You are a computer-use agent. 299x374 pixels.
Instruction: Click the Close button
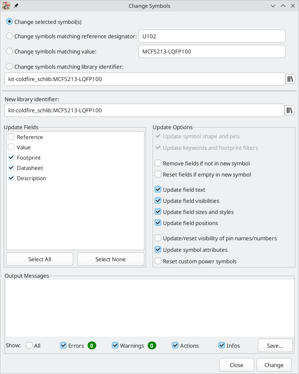pyautogui.click(x=236, y=365)
